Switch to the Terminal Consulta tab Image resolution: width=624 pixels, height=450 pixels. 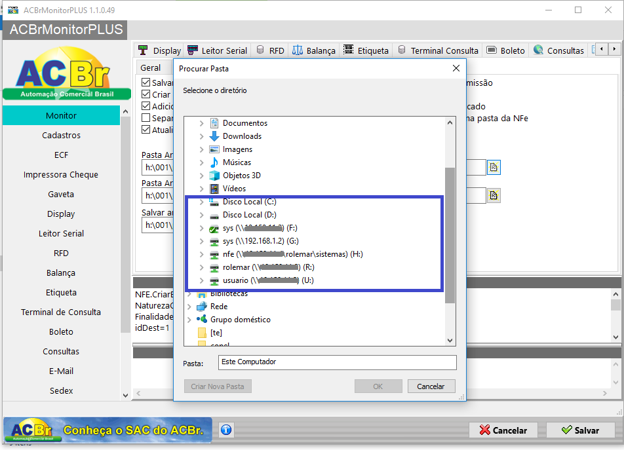438,50
